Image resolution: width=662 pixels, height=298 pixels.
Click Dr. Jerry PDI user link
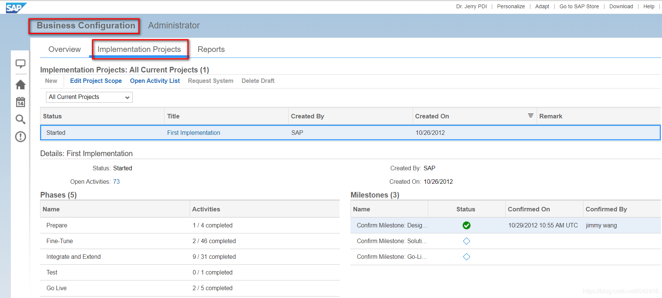point(471,6)
